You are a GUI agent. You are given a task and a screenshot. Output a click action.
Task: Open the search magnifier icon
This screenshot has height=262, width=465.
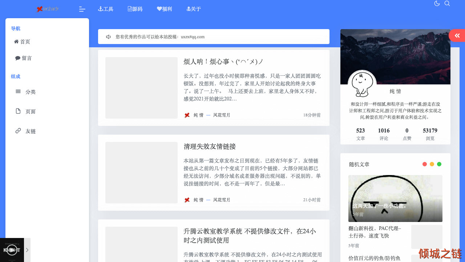(x=447, y=4)
